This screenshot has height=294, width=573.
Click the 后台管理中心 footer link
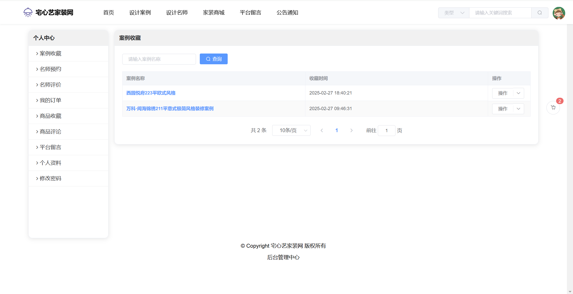coord(283,257)
